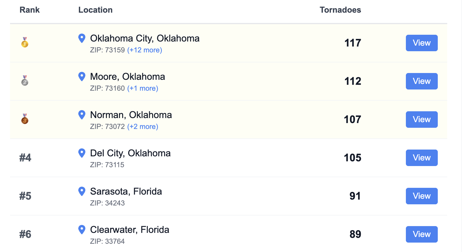Viewport: 462px width, 252px height.
Task: Click the map pin icon beside Moore, Oklahoma
Action: point(82,77)
